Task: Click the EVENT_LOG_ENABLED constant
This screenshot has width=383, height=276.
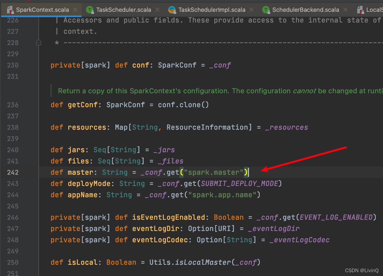Action: pyautogui.click(x=336, y=217)
